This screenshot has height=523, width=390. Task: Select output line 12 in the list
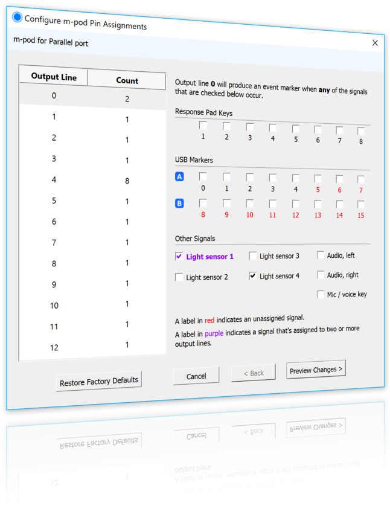pos(92,346)
